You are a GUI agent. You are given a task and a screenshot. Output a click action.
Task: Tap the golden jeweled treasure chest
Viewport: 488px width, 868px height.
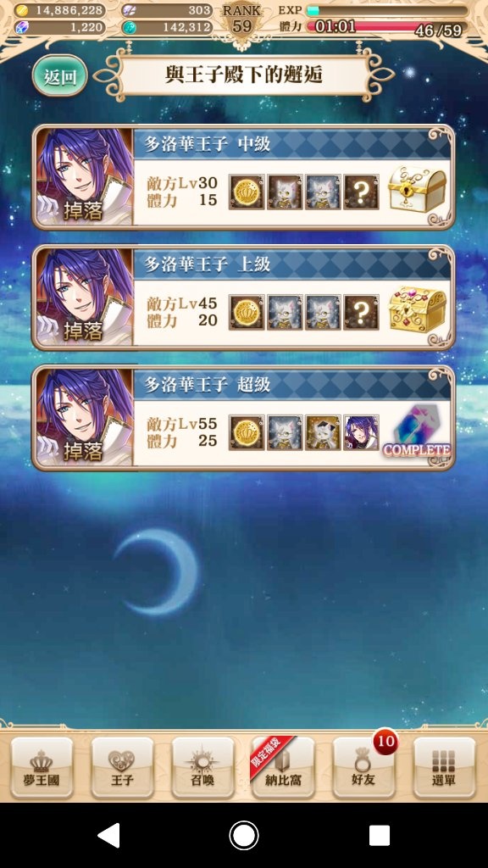(x=417, y=310)
